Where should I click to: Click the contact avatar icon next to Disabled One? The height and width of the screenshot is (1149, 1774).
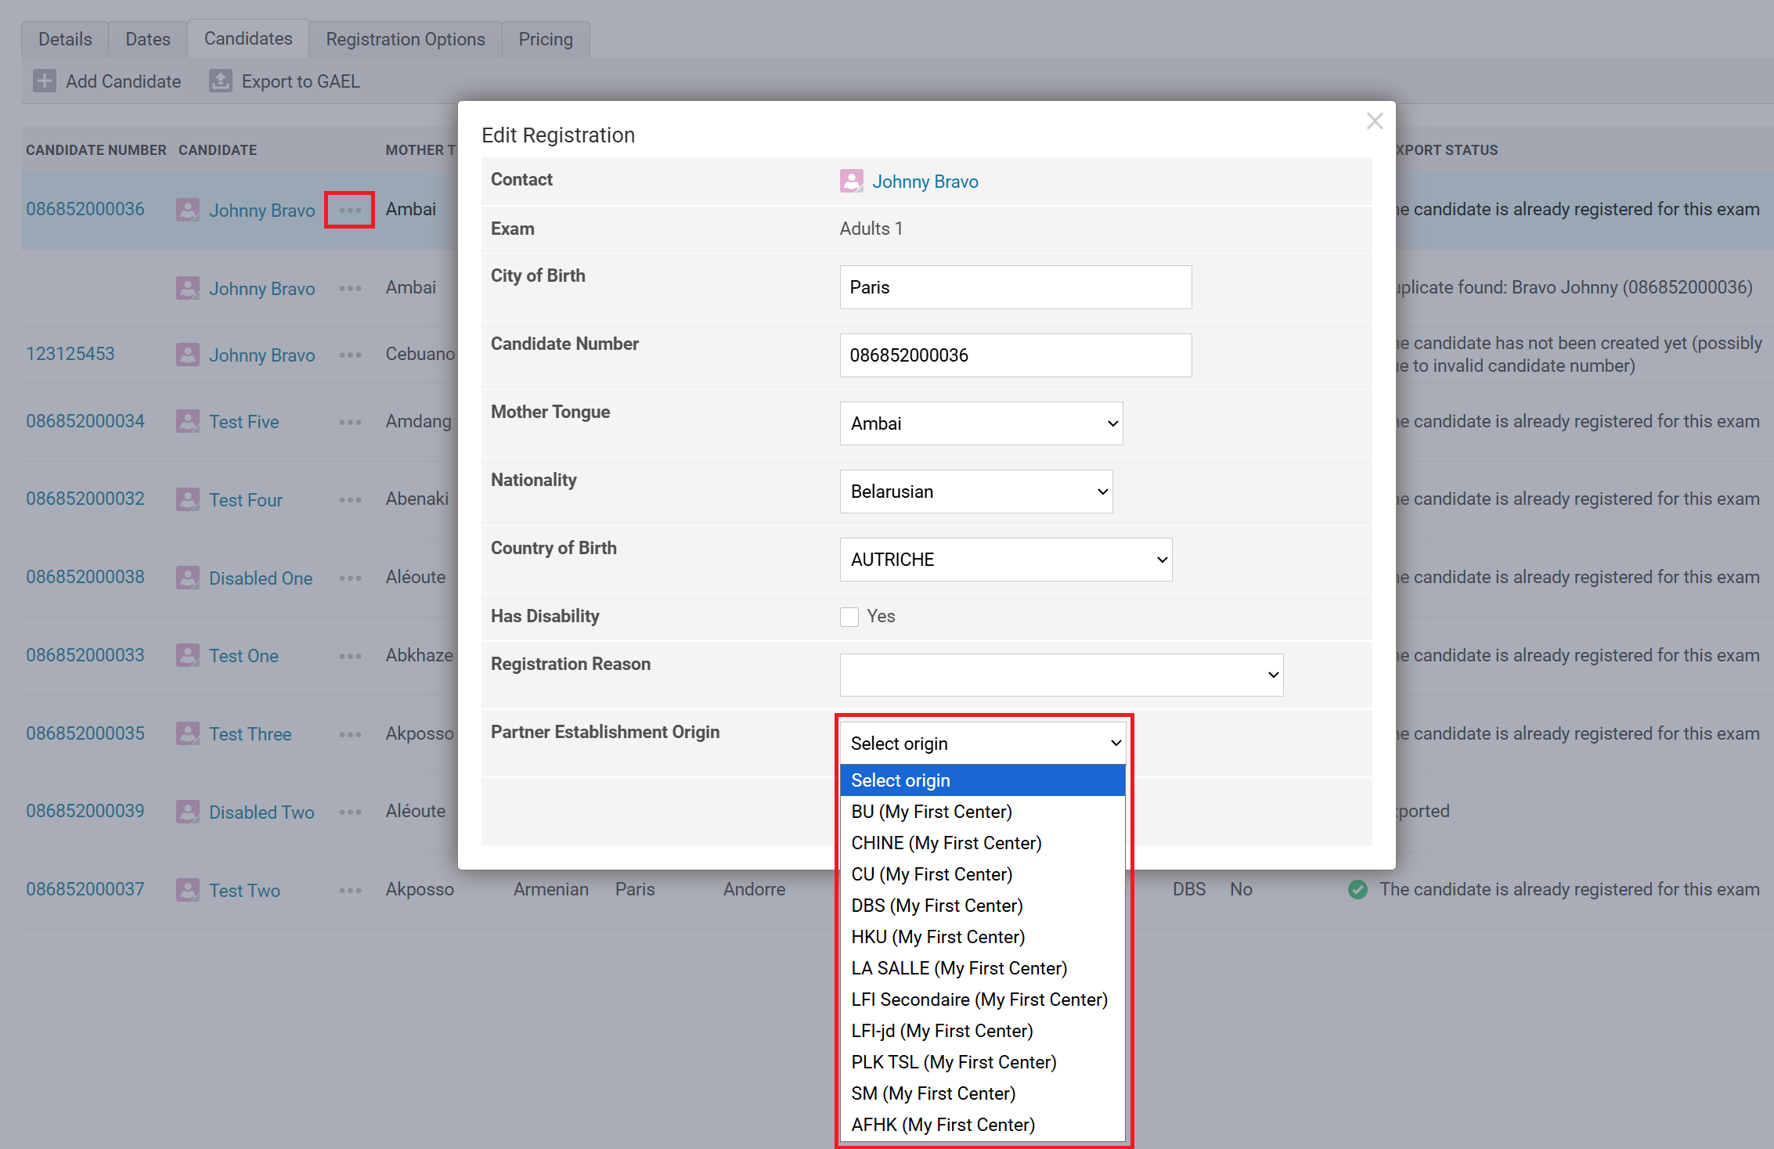pyautogui.click(x=188, y=578)
